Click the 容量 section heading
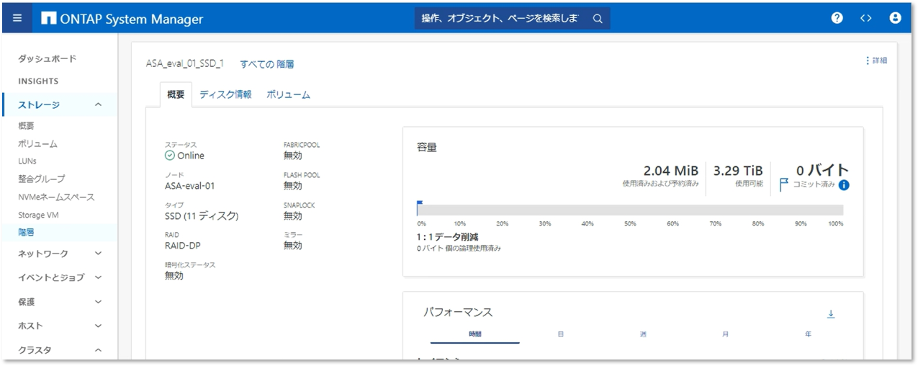This screenshot has height=366, width=918. point(427,147)
